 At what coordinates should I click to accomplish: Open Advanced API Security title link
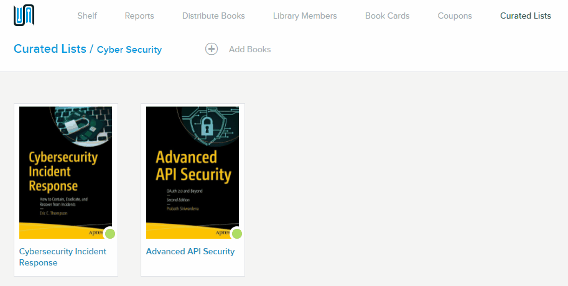[x=190, y=251]
